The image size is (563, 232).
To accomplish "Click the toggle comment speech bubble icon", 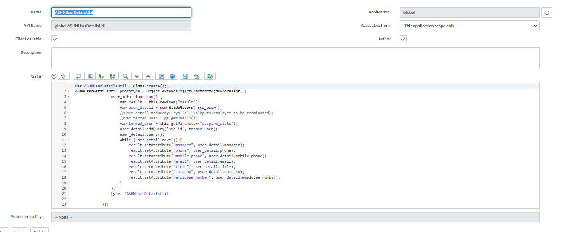I will point(78,76).
